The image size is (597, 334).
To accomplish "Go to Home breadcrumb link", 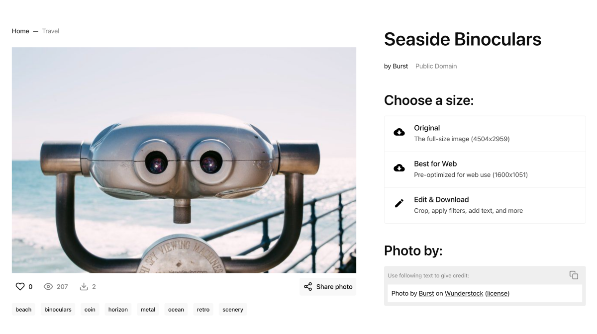I will (x=20, y=31).
